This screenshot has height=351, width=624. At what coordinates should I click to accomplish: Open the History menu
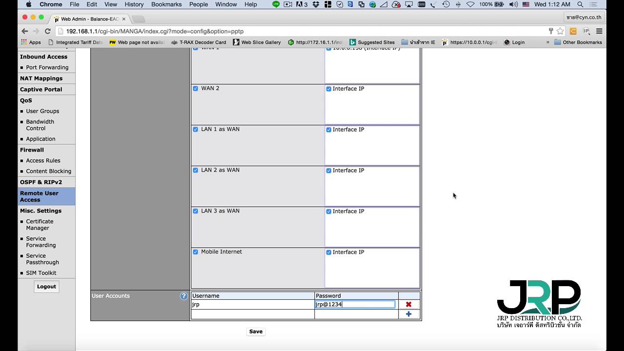[134, 4]
